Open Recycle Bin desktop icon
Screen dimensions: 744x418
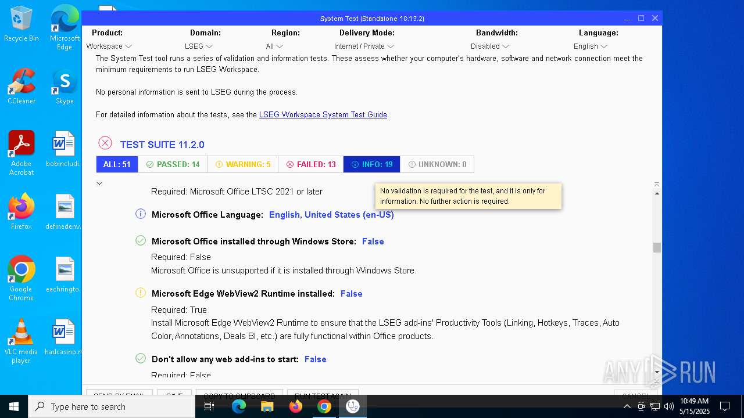tap(22, 24)
